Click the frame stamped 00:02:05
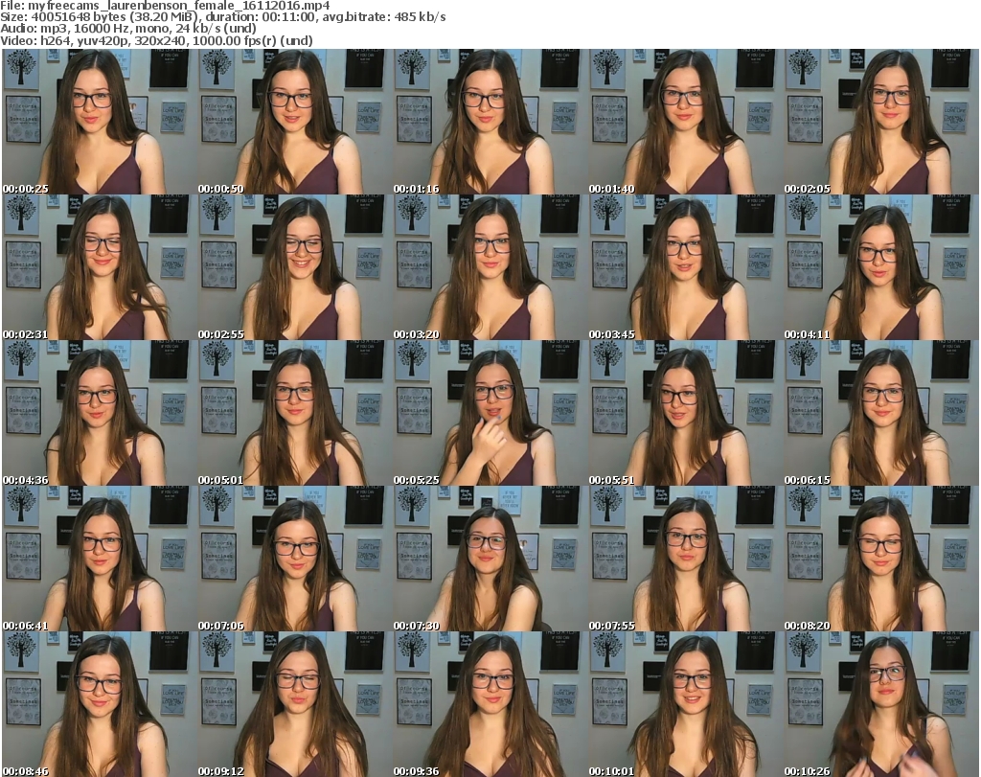Viewport: 981px width, 777px height. click(x=880, y=122)
